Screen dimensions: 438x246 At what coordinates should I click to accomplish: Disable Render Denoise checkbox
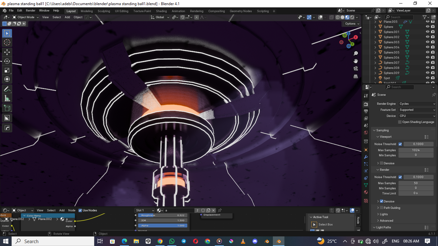click(382, 201)
